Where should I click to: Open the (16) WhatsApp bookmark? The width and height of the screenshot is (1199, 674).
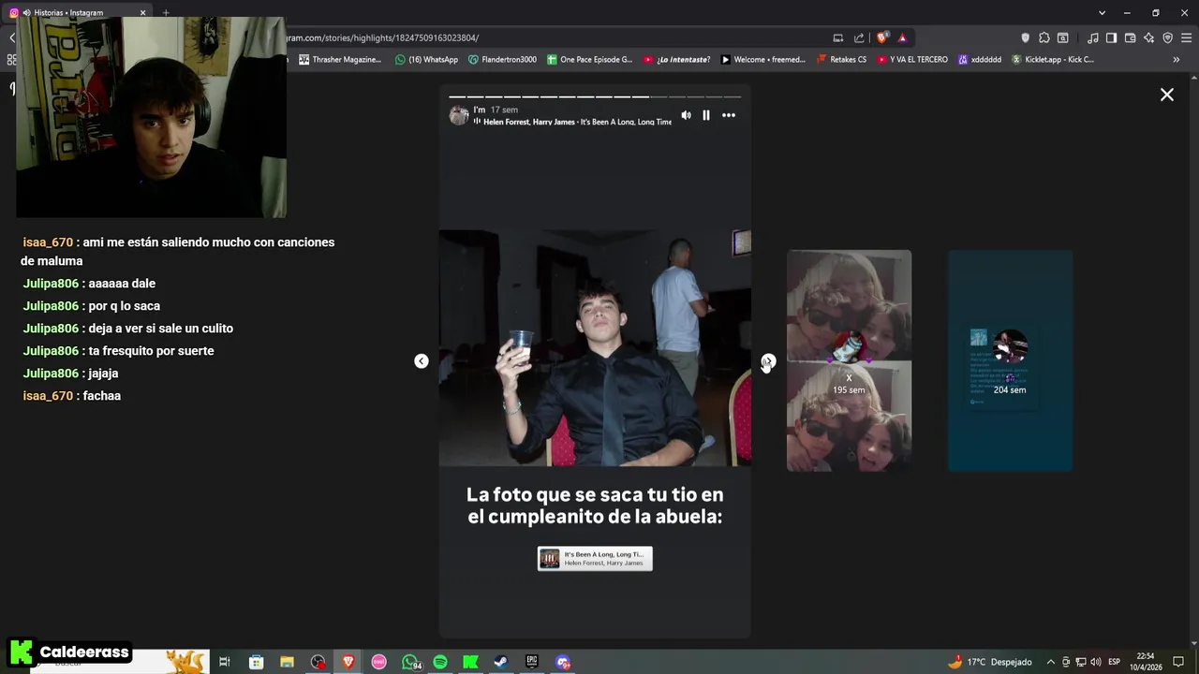coord(427,60)
